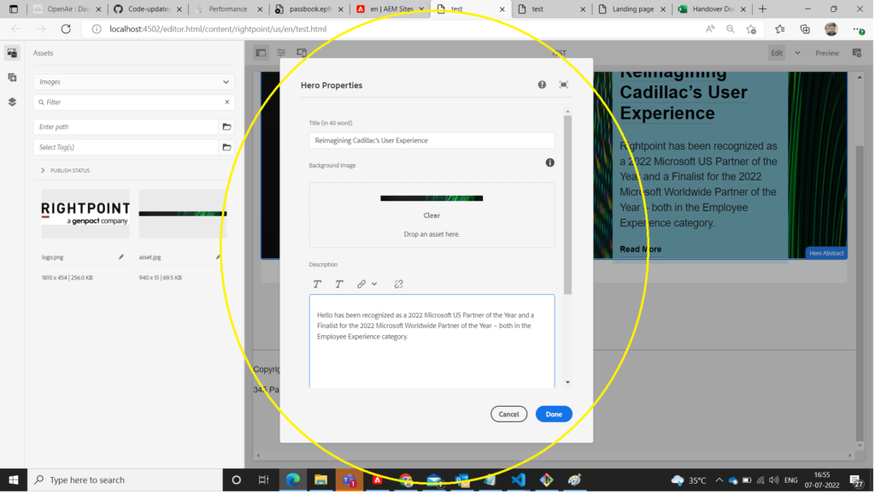Screen dimensions: 875x494
Task: Click the dialog scroll down arrow
Action: 567,382
